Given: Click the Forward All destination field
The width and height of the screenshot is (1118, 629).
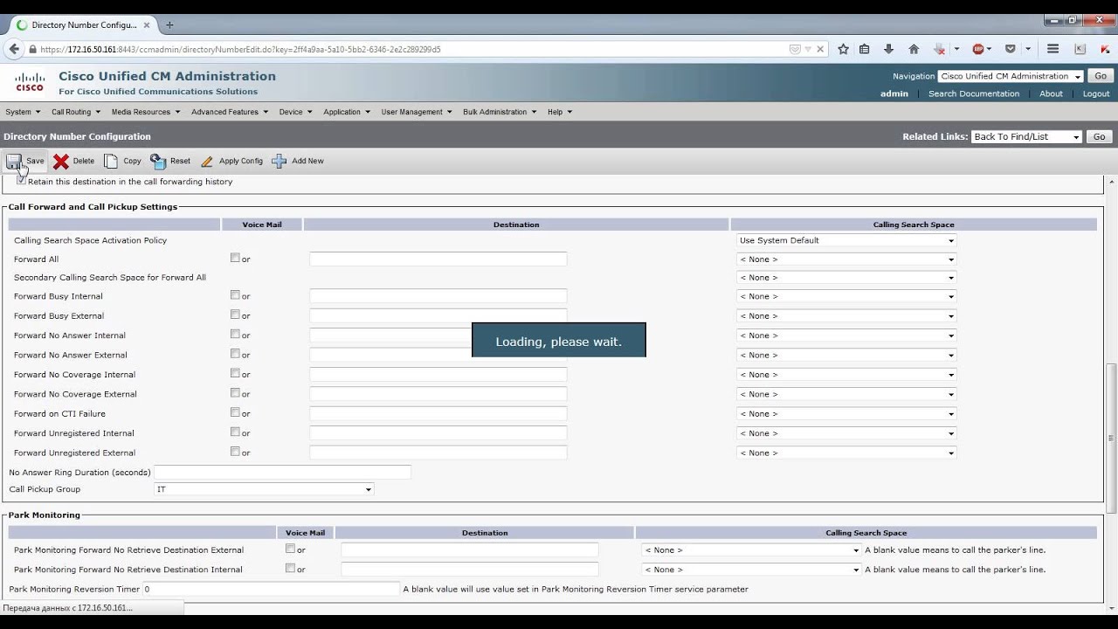Looking at the screenshot, I should pos(438,259).
